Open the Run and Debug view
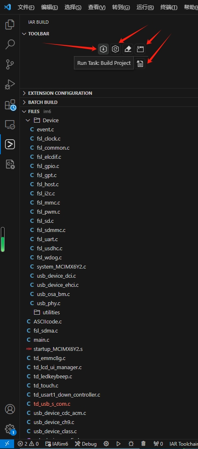Image resolution: width=198 pixels, height=449 pixels. (10, 85)
